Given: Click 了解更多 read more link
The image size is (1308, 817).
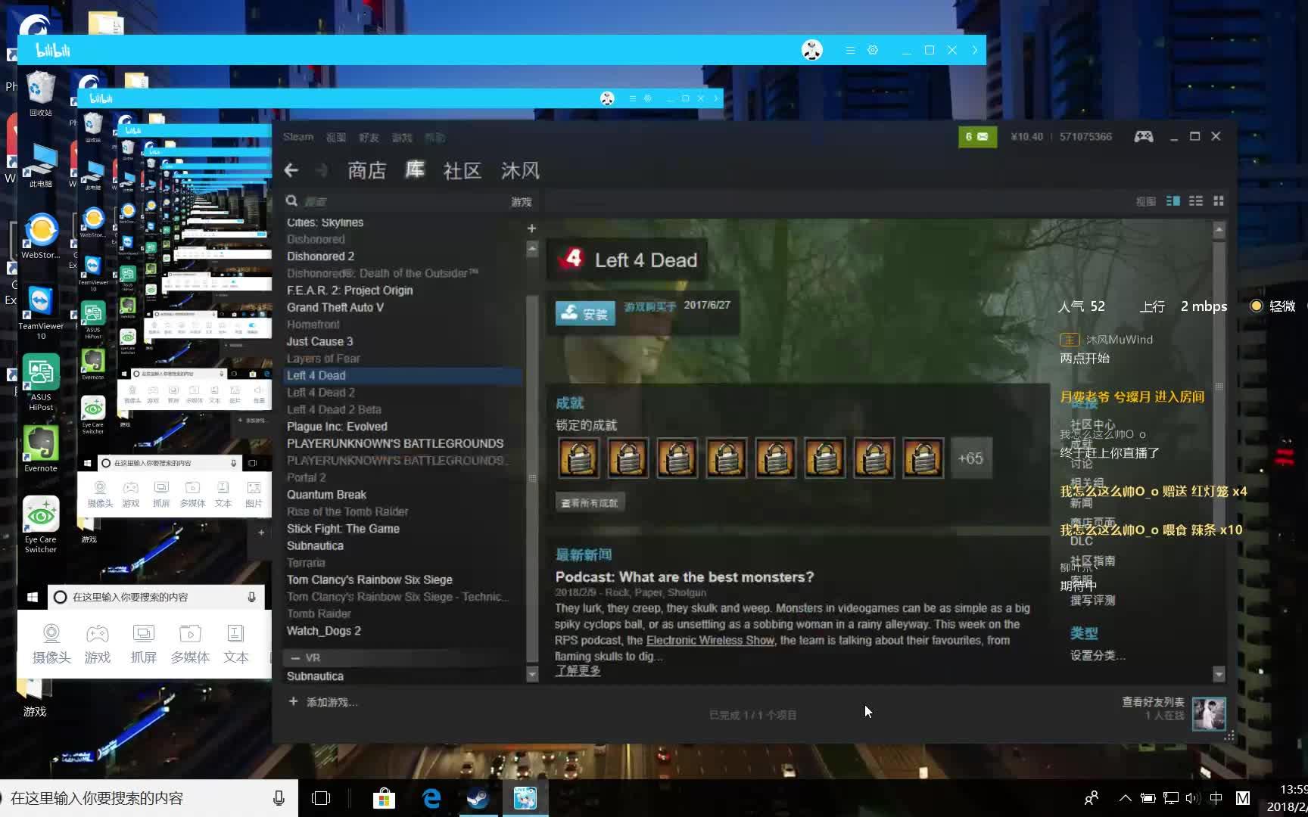Looking at the screenshot, I should click(x=578, y=670).
